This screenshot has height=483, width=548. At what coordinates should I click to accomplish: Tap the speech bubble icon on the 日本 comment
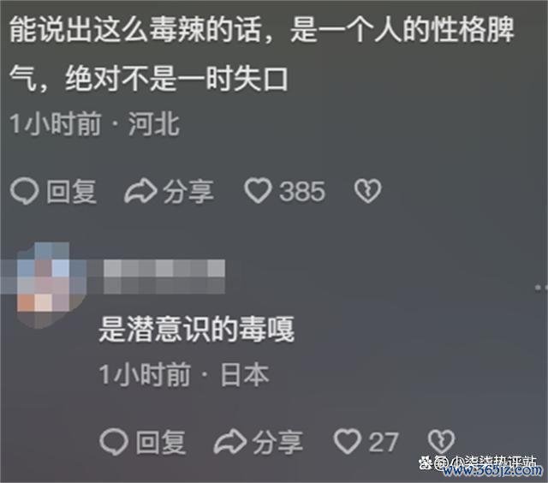coord(113,442)
